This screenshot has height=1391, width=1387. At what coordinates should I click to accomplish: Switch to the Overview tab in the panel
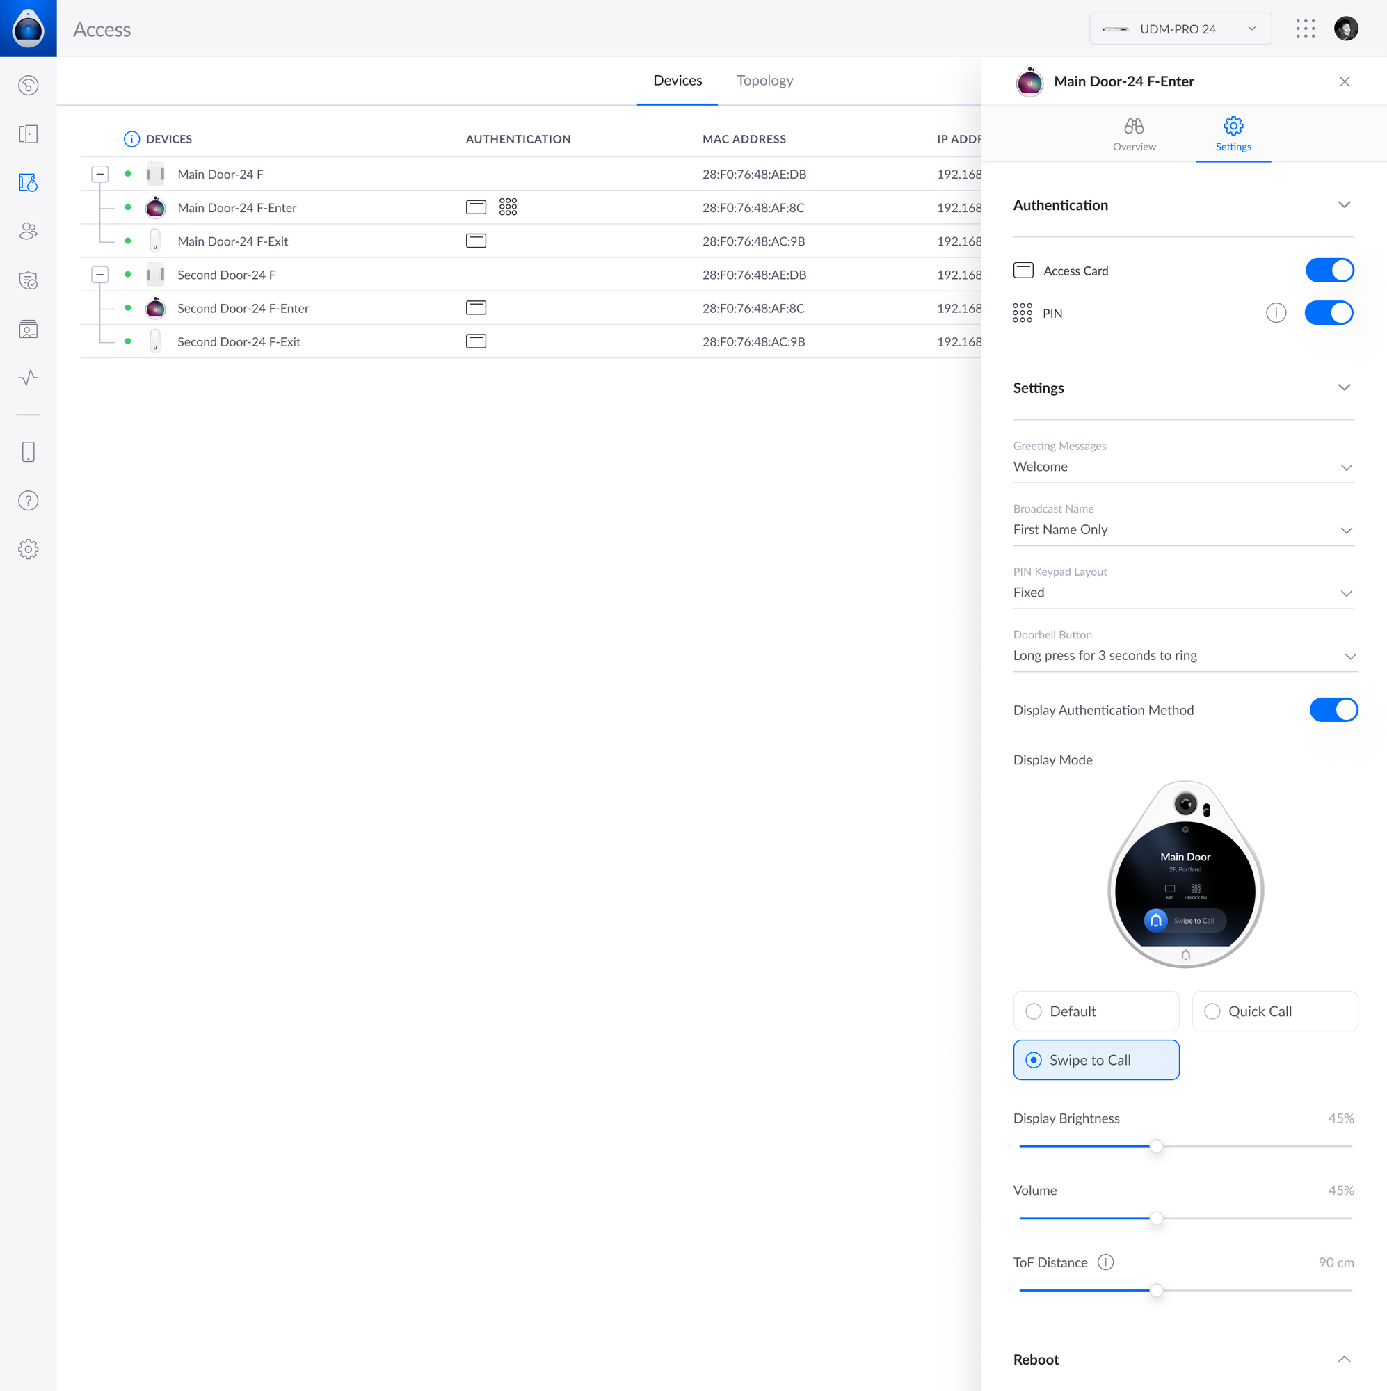point(1134,134)
